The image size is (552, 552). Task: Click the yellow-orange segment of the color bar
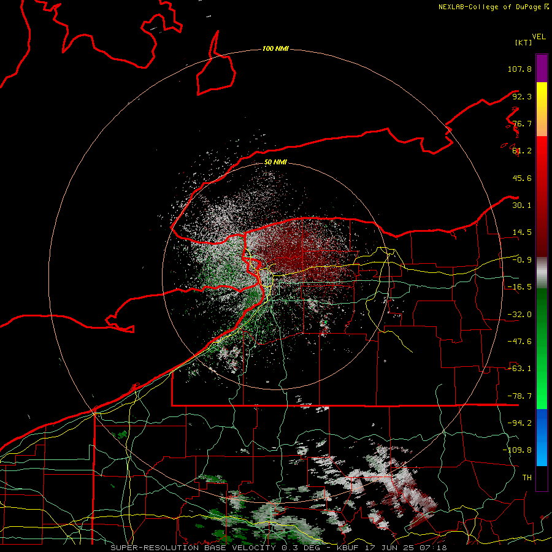click(x=542, y=109)
